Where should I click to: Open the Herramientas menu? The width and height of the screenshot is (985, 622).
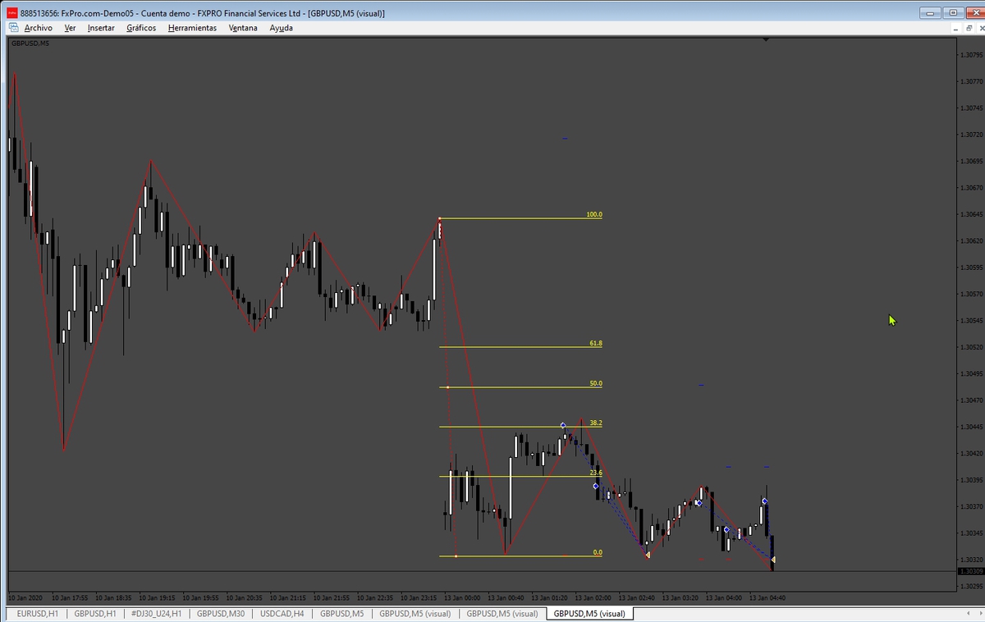tap(192, 27)
